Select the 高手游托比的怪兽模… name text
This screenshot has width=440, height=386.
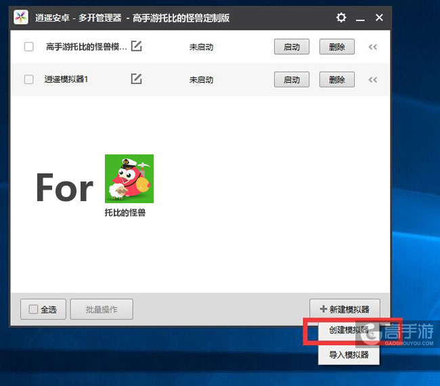click(87, 47)
